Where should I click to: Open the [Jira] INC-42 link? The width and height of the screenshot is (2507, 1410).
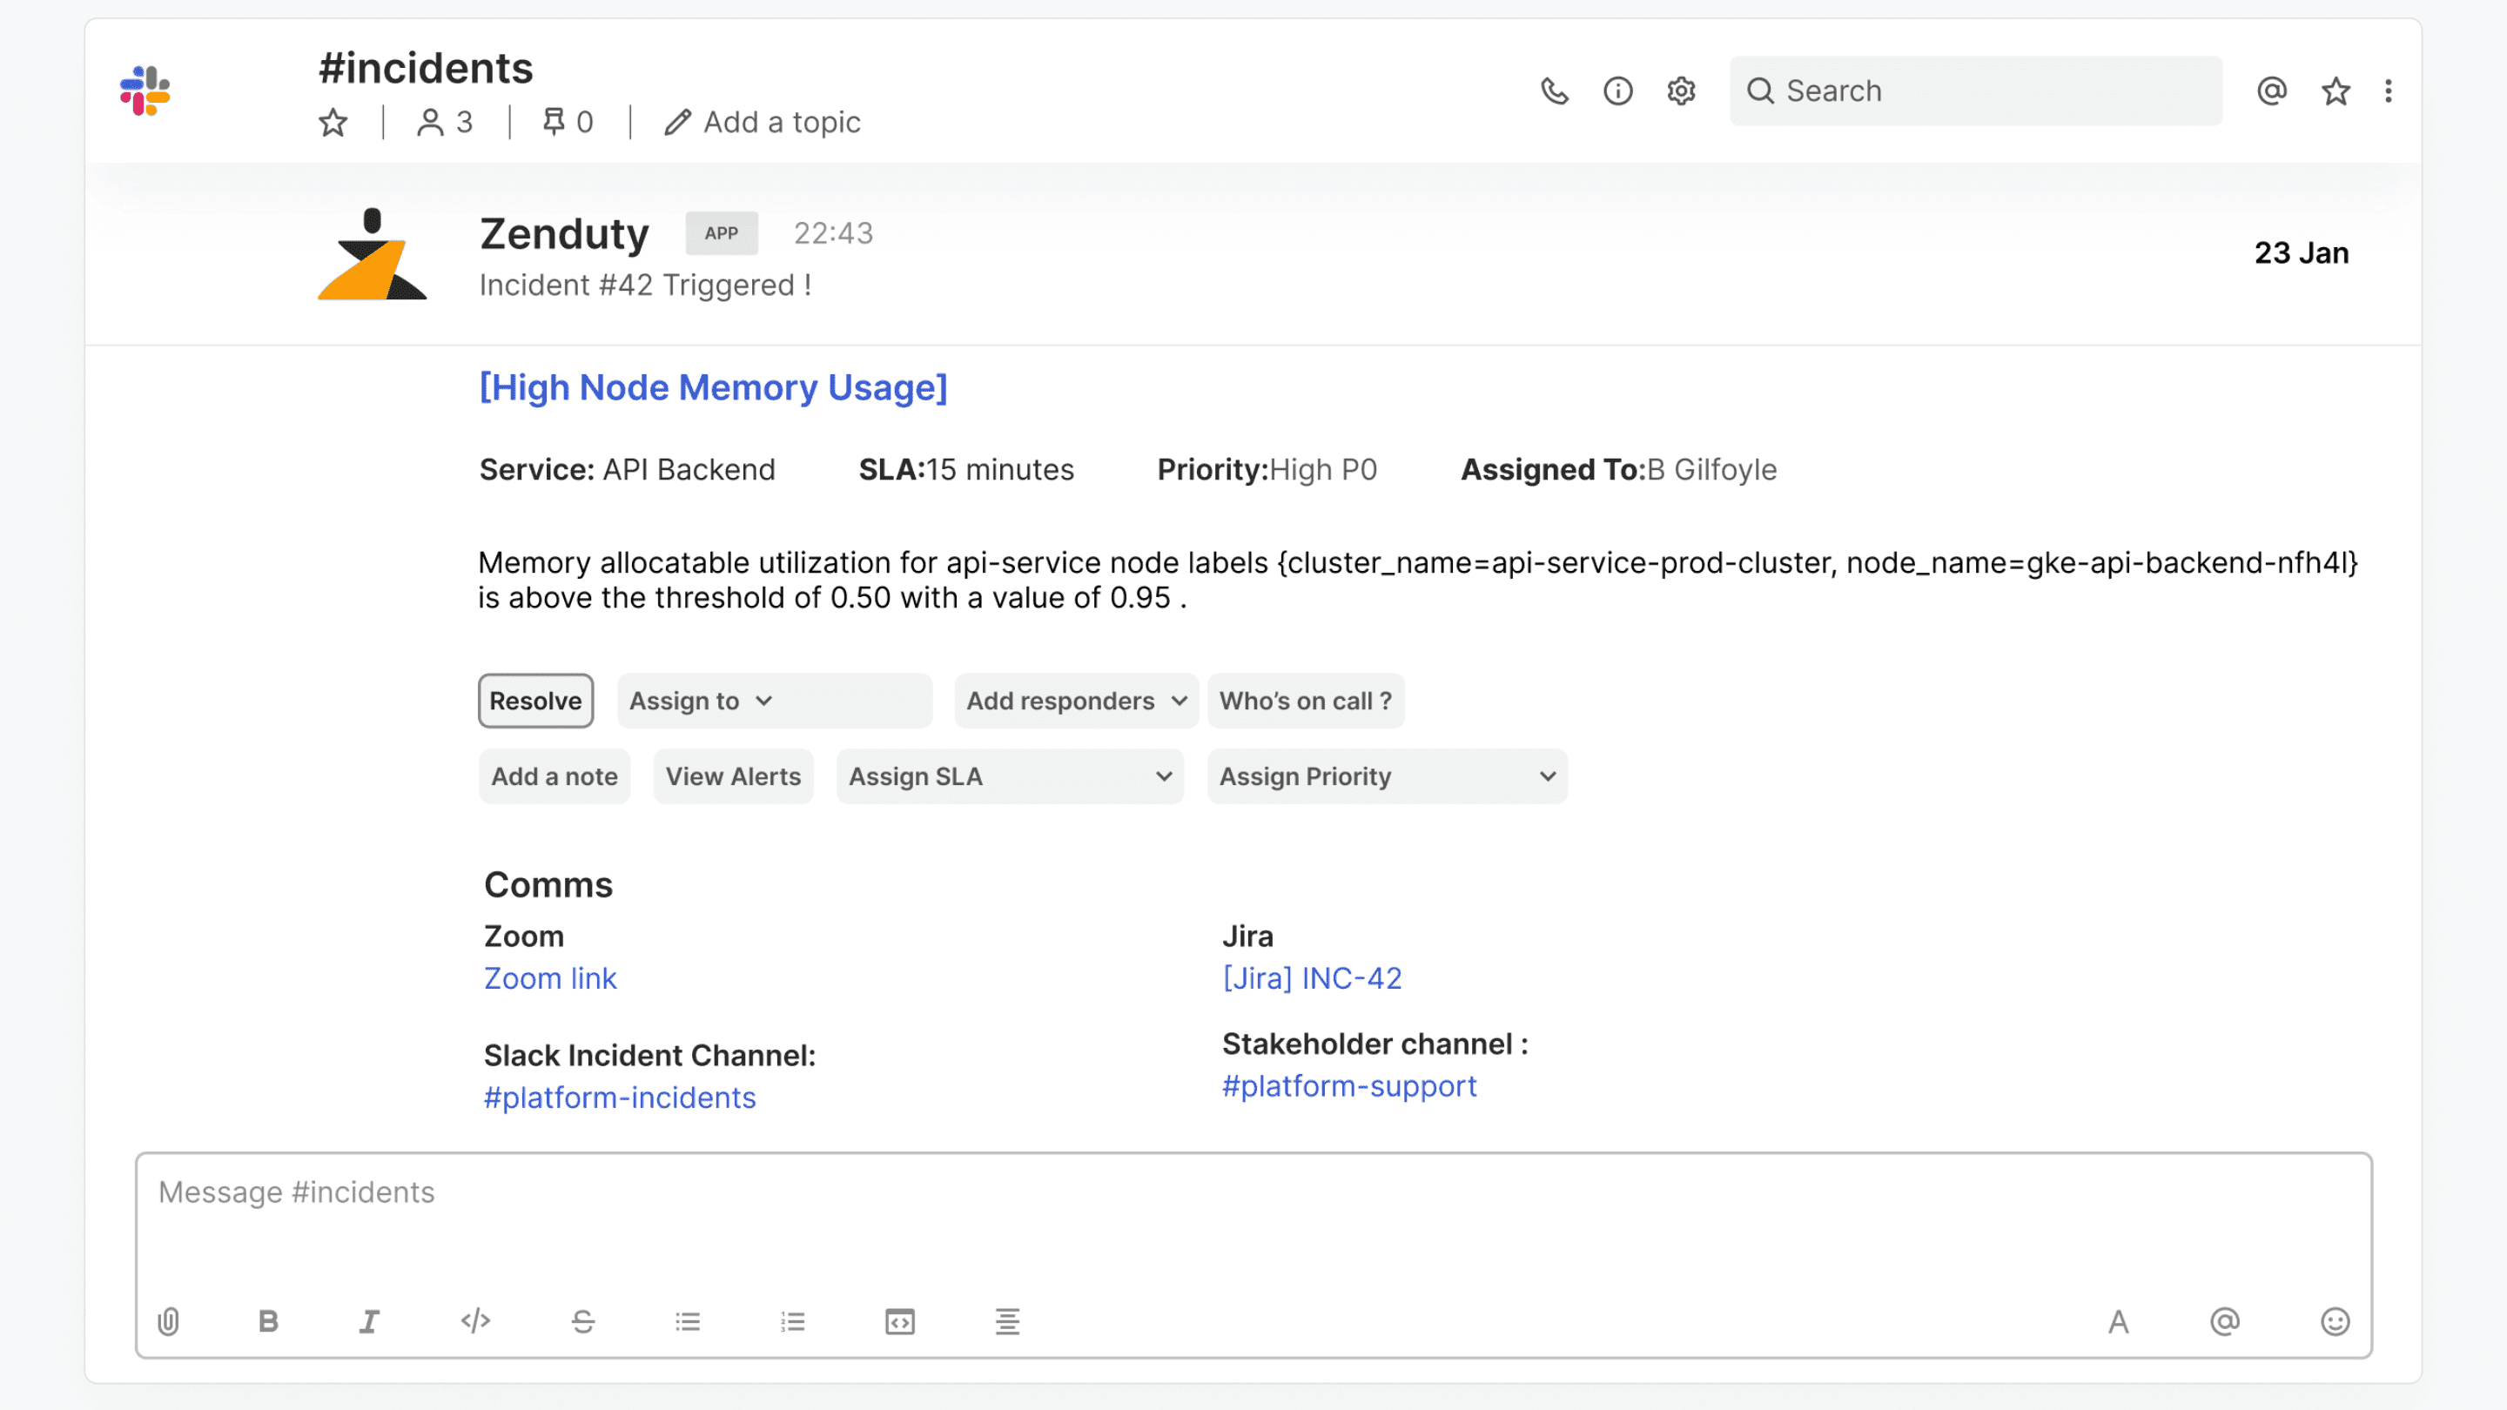click(1311, 978)
